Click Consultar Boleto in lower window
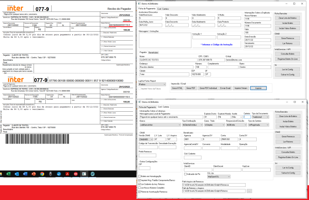Screen dimensions: 309x200 pyautogui.click(x=288, y=152)
